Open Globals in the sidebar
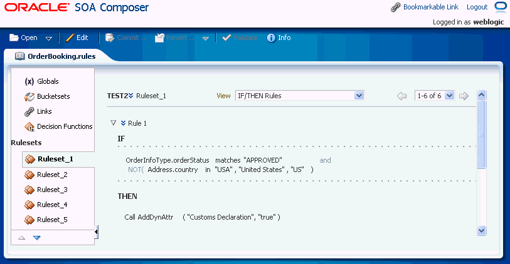510x264 pixels. [x=48, y=81]
